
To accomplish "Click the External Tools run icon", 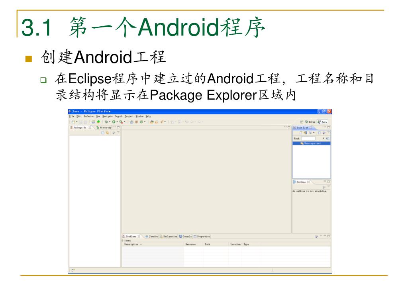I will tap(121, 122).
